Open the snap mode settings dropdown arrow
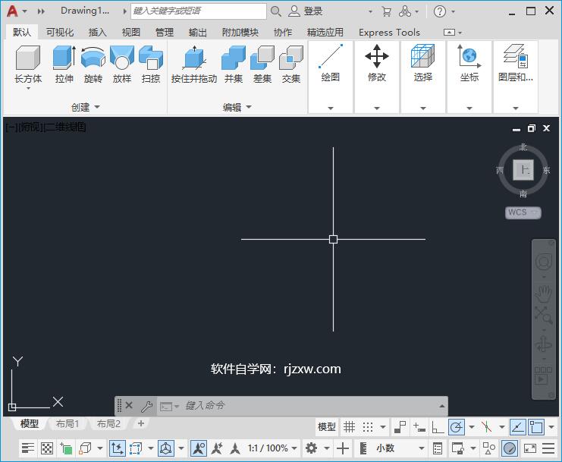The image size is (562, 462). point(383,427)
